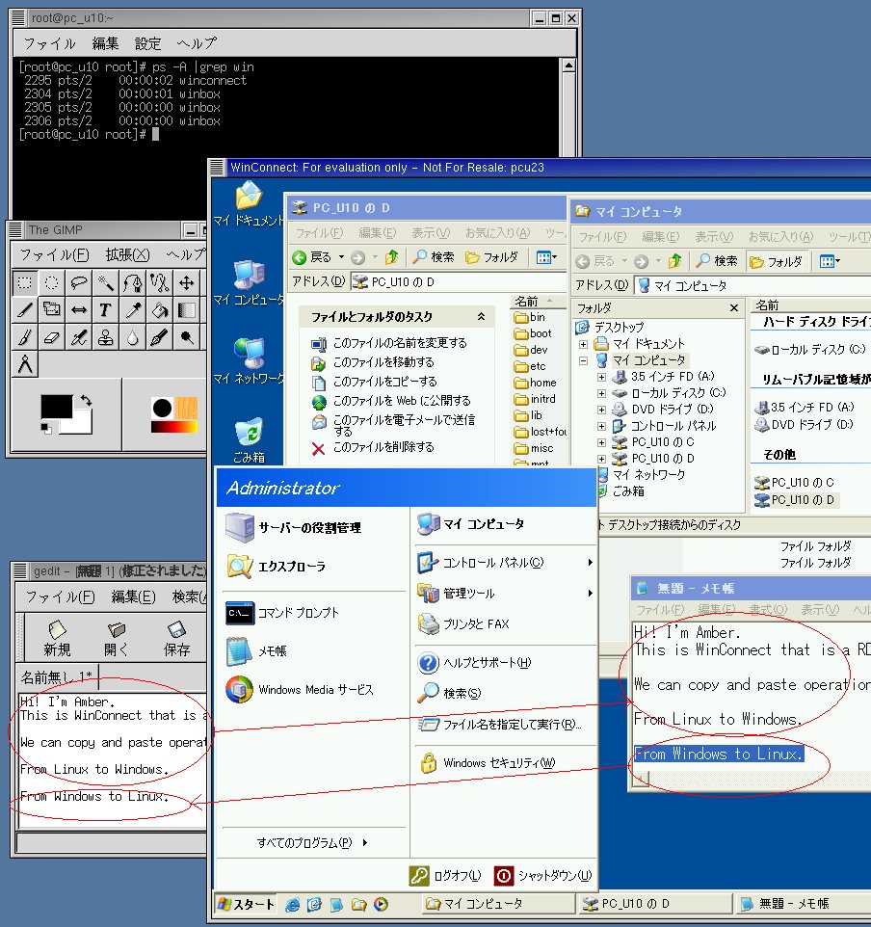Click ログオフ(L) in the Start menu
This screenshot has height=927, width=871.
[x=445, y=876]
